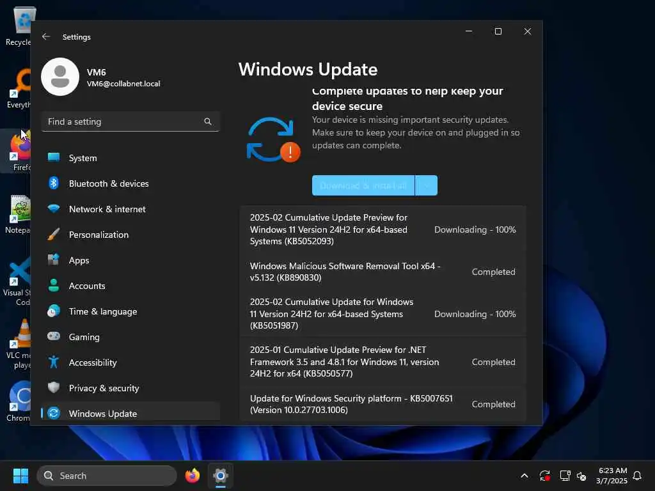Click the Windows Update sync icon in sidebar

54,413
